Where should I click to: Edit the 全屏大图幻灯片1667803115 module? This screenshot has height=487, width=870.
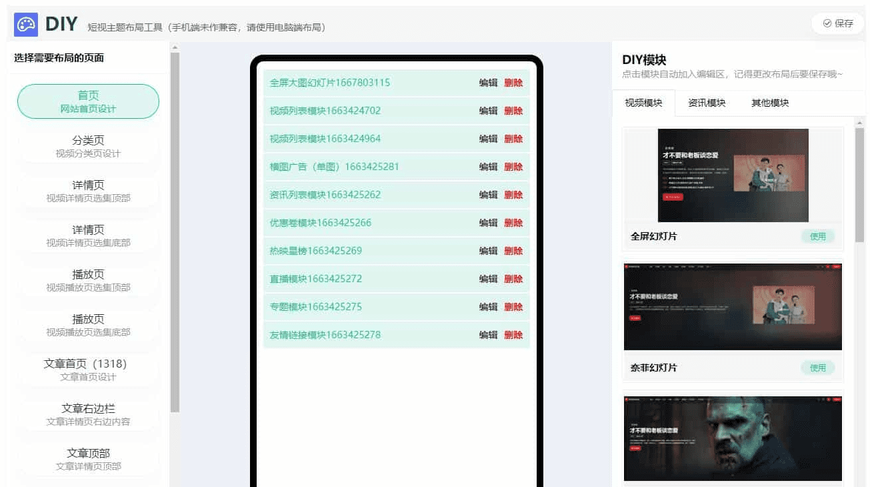[x=488, y=83]
